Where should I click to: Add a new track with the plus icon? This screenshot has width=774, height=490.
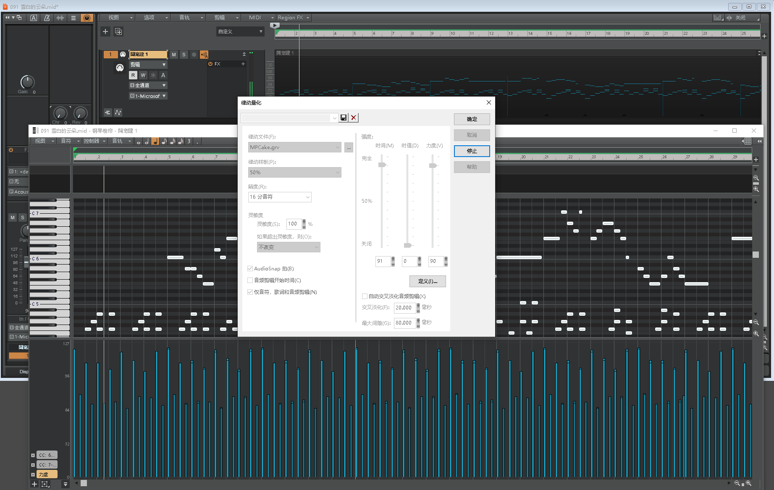[105, 31]
